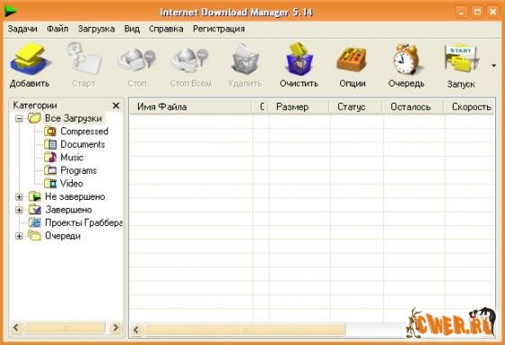Click the Programs category folder icon

point(50,170)
